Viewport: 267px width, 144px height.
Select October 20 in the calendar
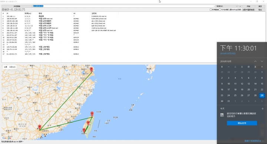click(248, 90)
